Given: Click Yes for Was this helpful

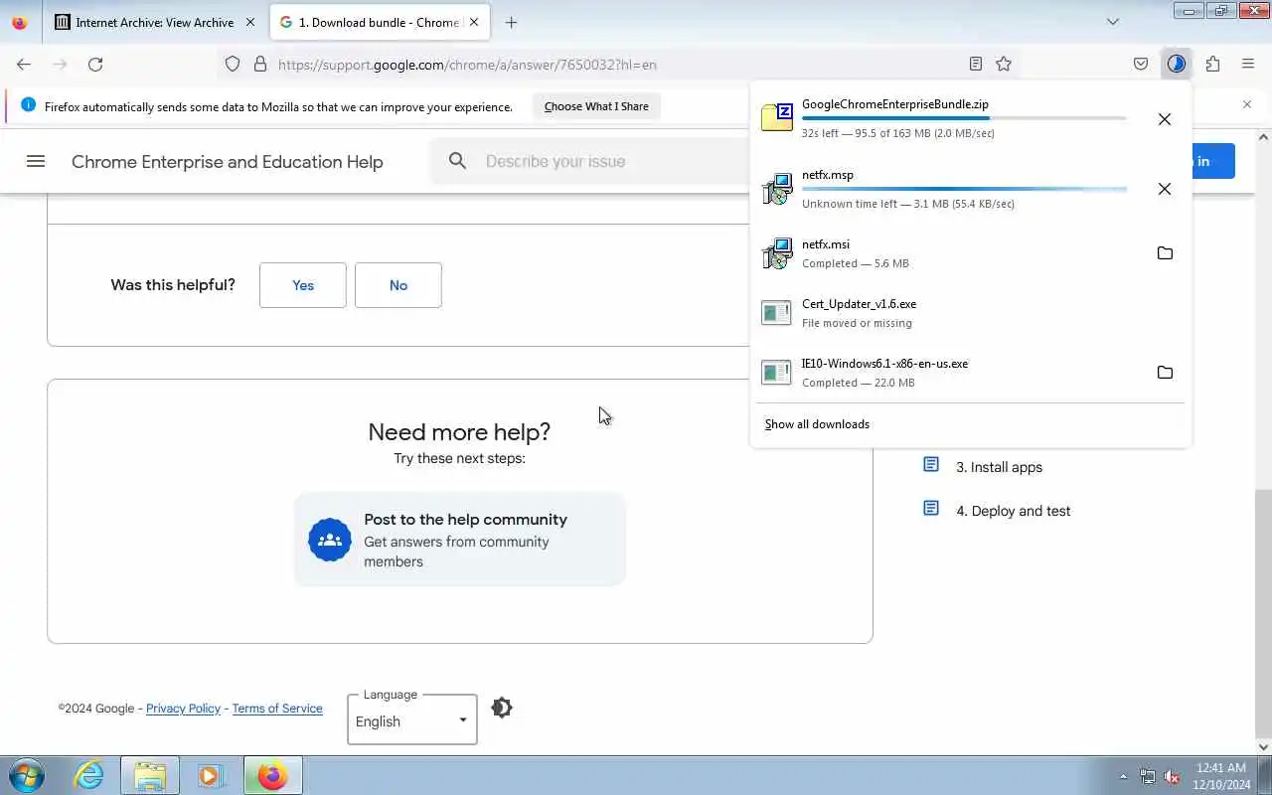Looking at the screenshot, I should tap(303, 285).
